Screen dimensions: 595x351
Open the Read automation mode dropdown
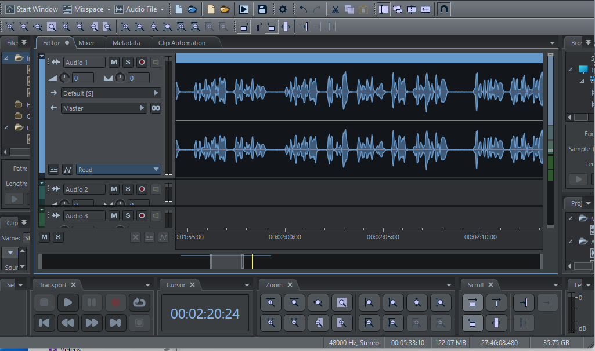click(x=118, y=170)
